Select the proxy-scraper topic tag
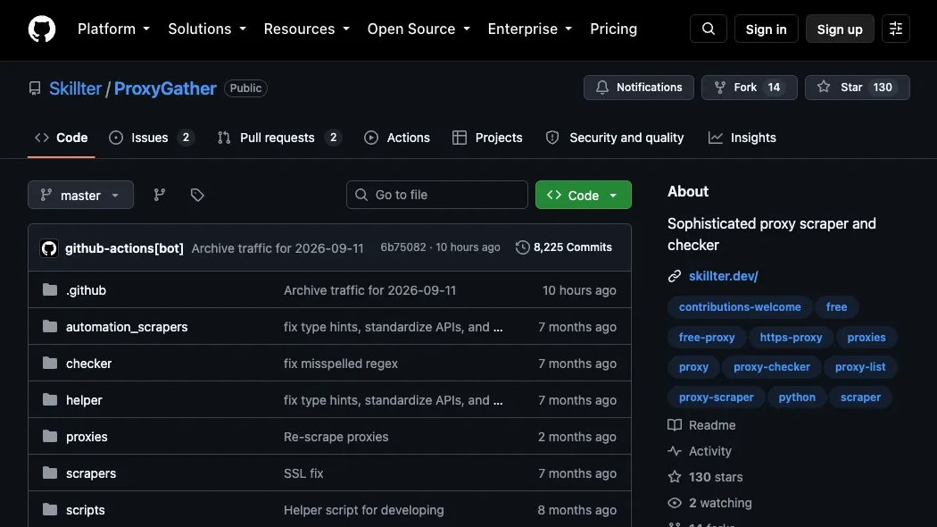Screen dimensions: 937x527 pyautogui.click(x=716, y=397)
